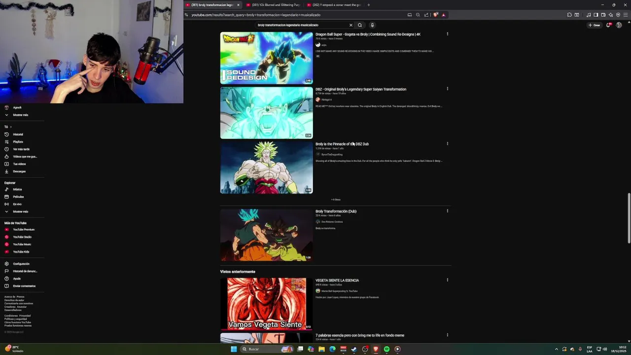Open Brave Leo AI icon

(x=611, y=15)
